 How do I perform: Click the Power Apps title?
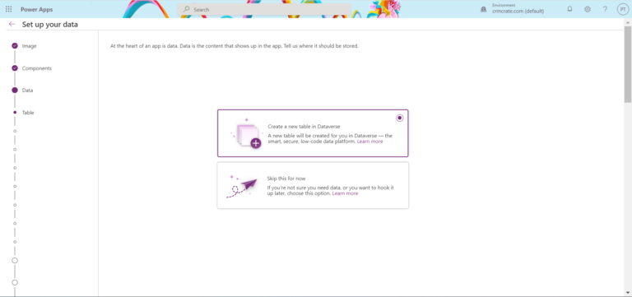point(37,9)
